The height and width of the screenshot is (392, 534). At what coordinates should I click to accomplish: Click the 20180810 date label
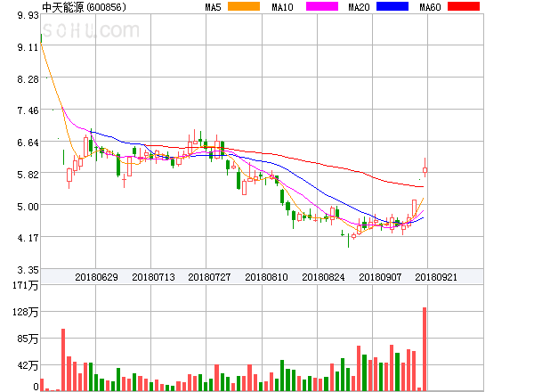tap(267, 277)
